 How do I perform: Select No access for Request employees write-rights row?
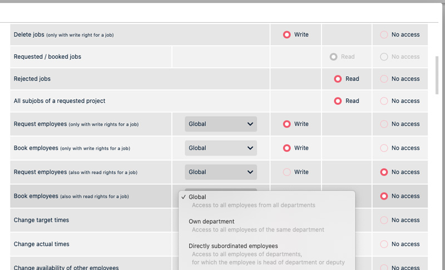(x=384, y=124)
